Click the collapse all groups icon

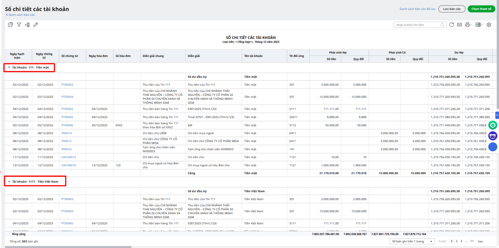10,25
